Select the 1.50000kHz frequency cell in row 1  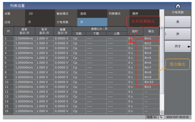click(24, 38)
